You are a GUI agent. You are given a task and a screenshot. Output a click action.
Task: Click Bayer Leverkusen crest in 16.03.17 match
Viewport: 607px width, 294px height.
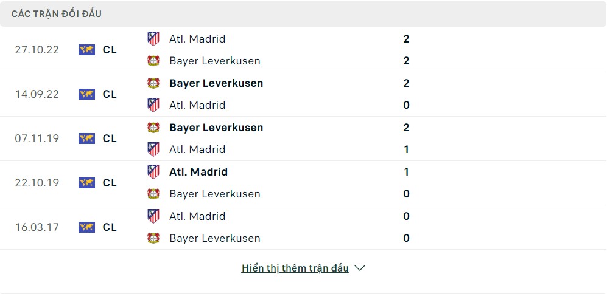click(153, 238)
